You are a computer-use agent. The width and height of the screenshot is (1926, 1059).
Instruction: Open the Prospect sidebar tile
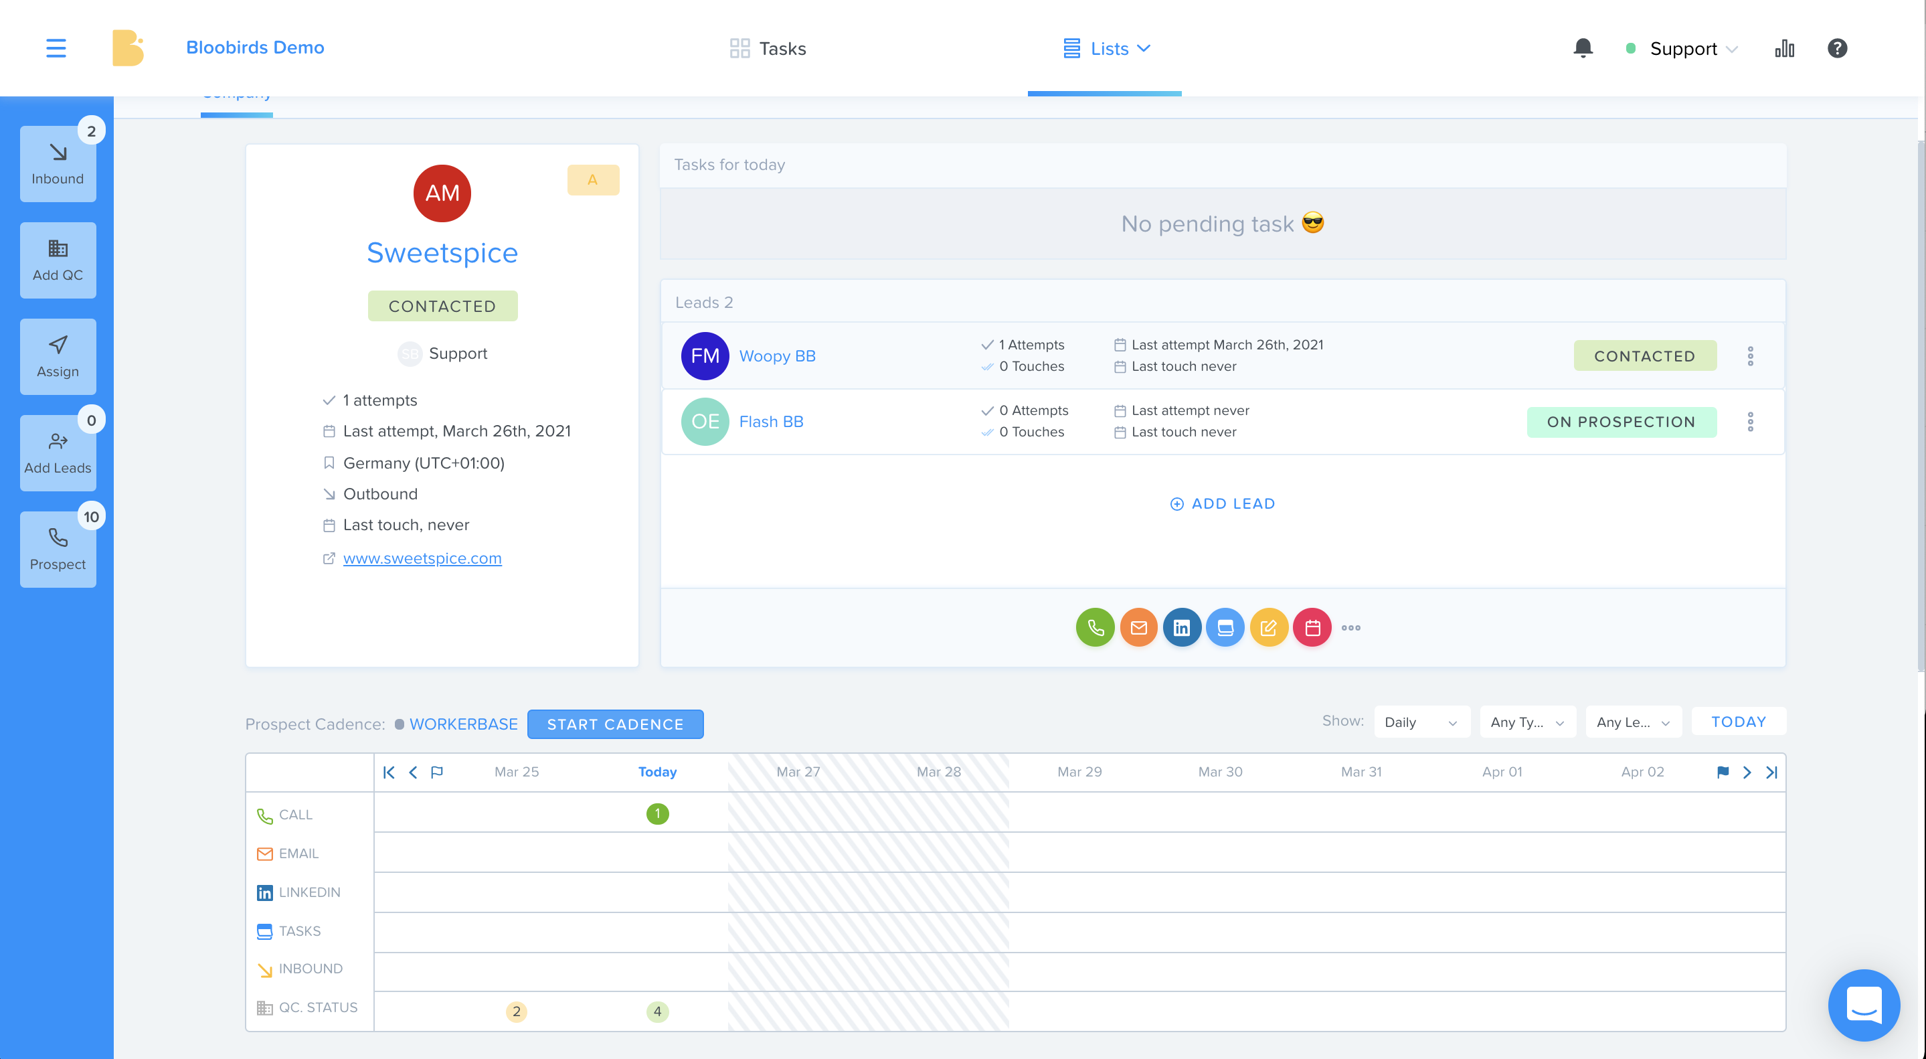click(58, 550)
